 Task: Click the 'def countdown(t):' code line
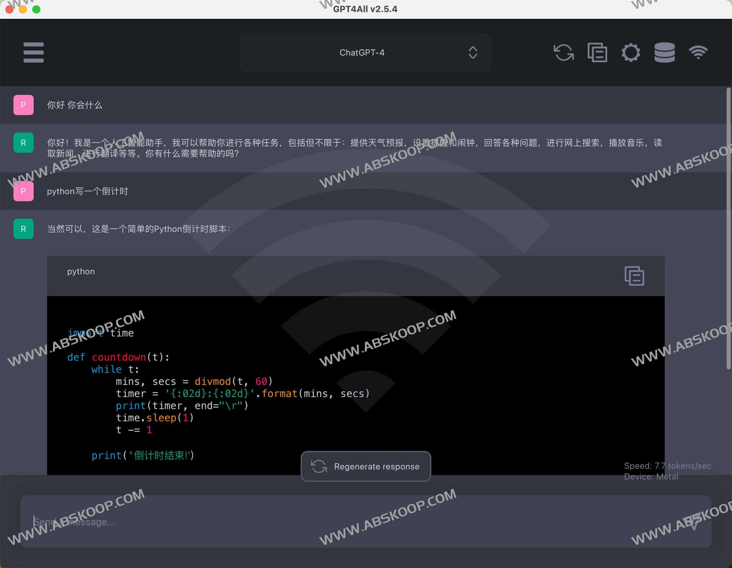pyautogui.click(x=118, y=357)
